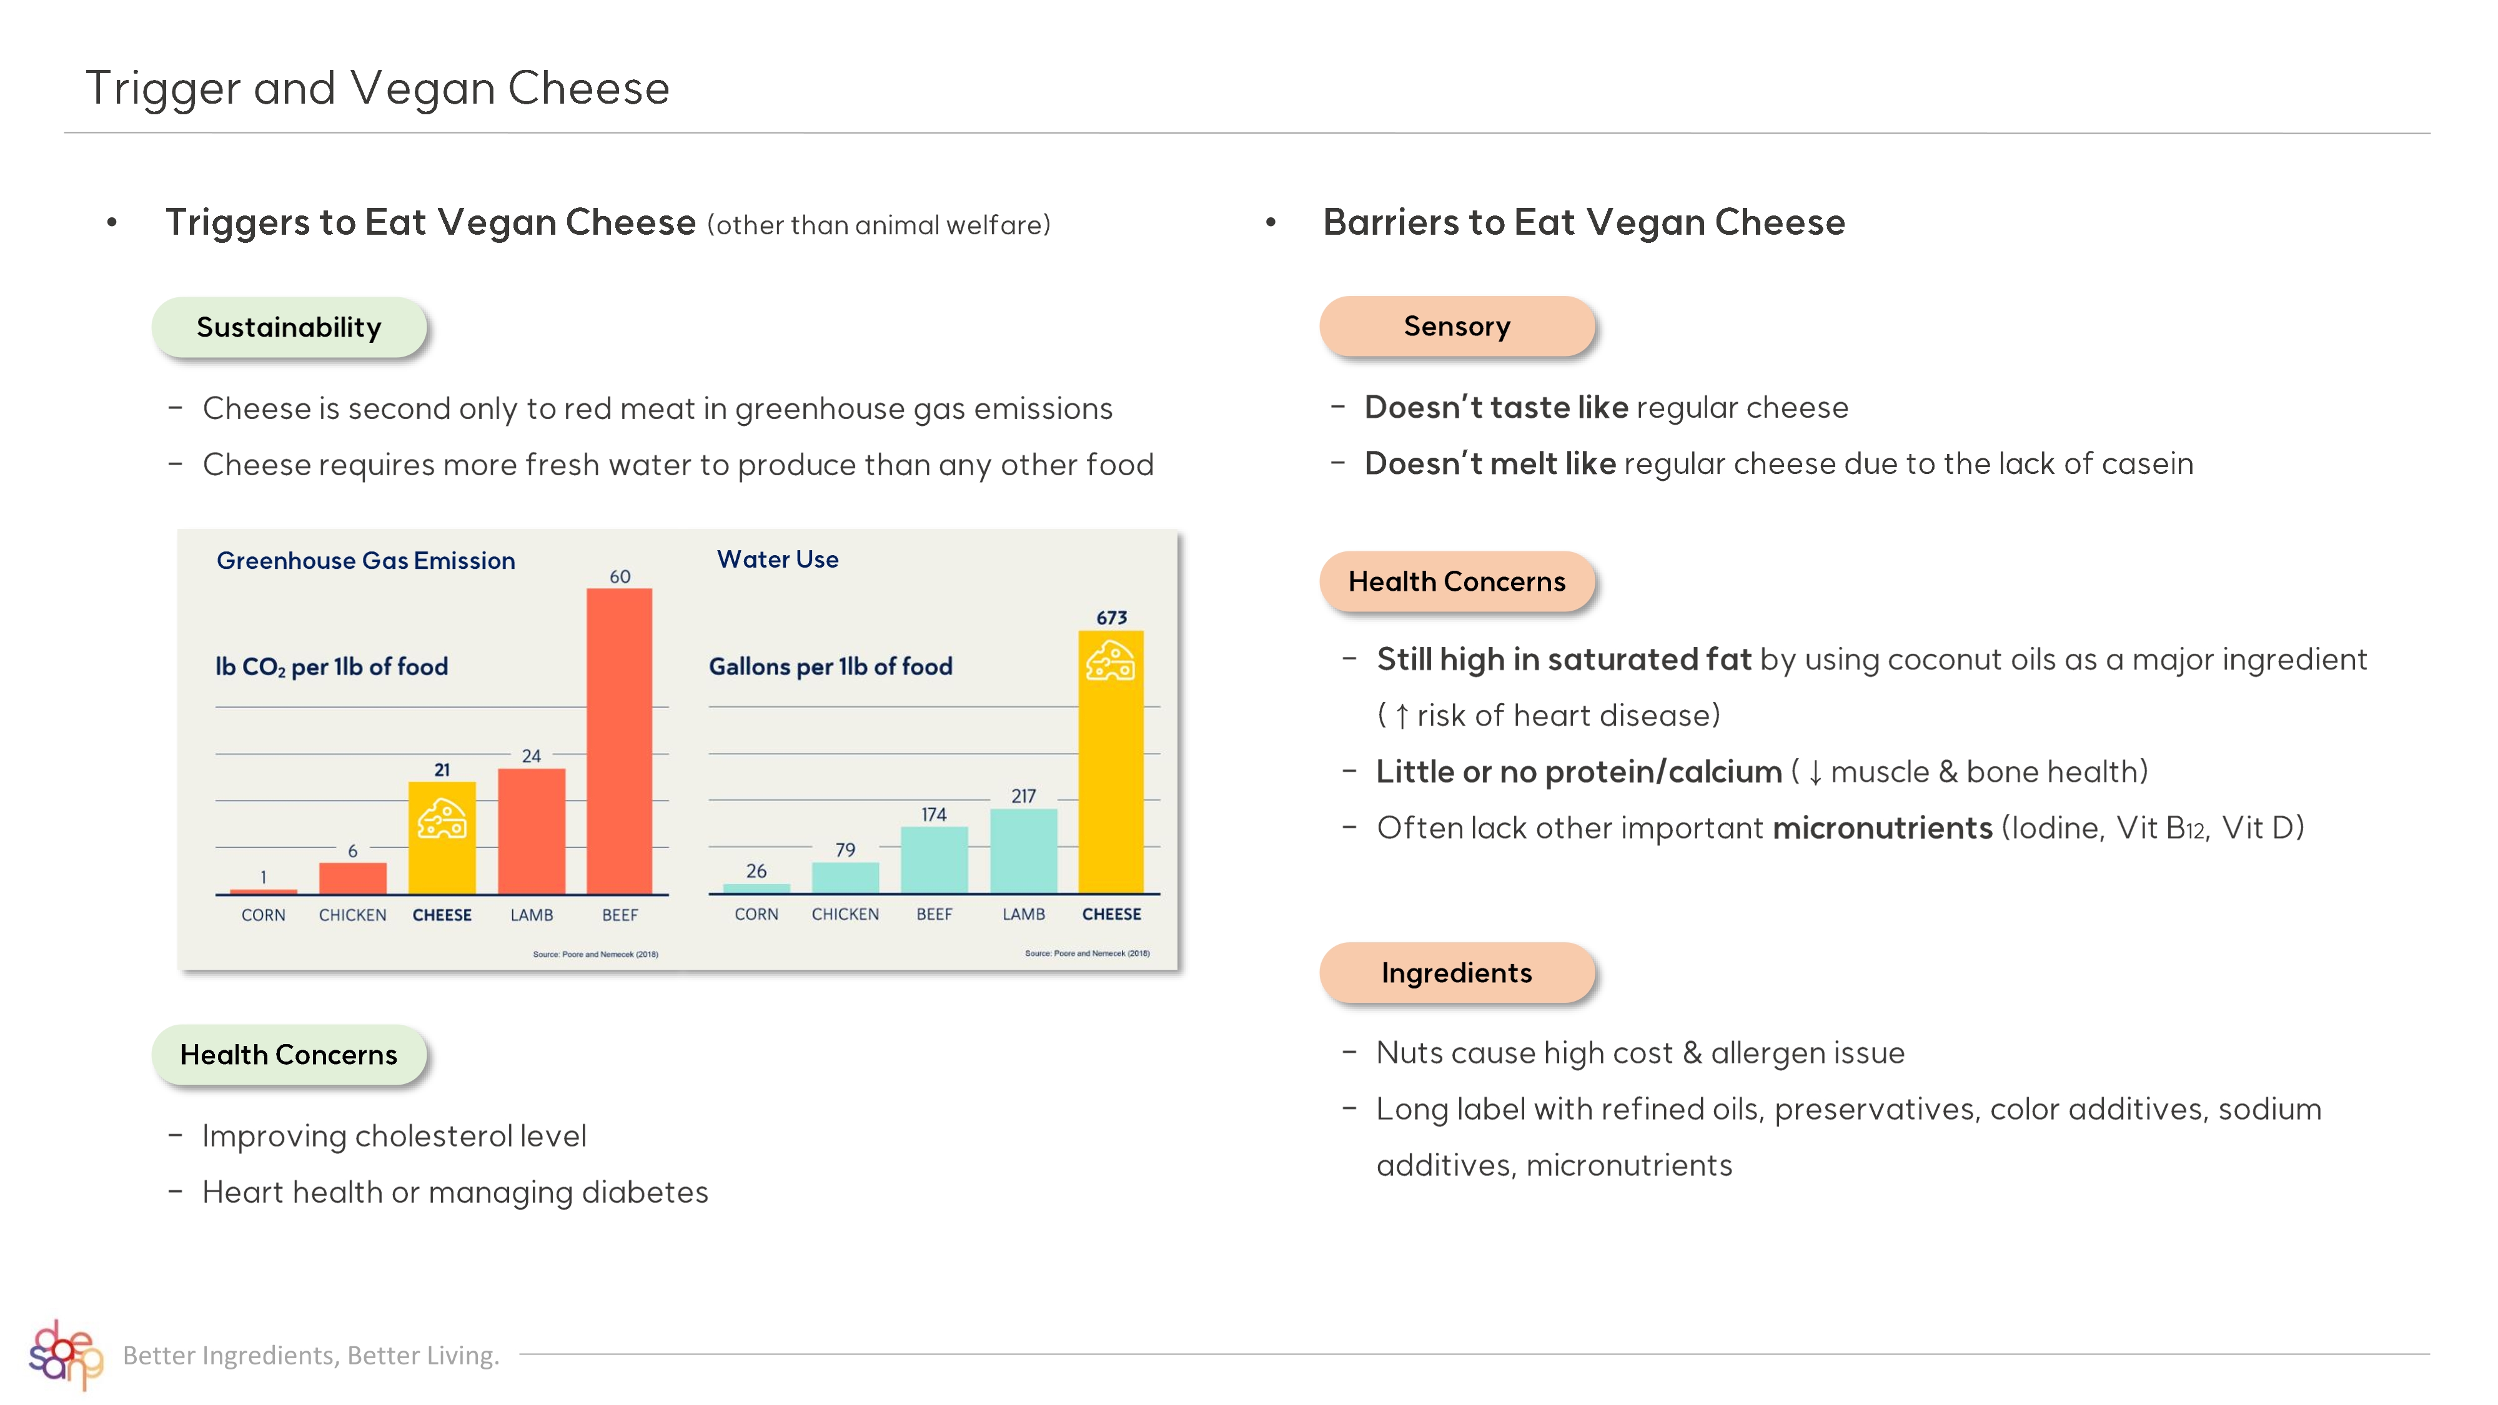Select the green Sustainability pill label
Image resolution: width=2498 pixels, height=1405 pixels.
click(x=289, y=328)
